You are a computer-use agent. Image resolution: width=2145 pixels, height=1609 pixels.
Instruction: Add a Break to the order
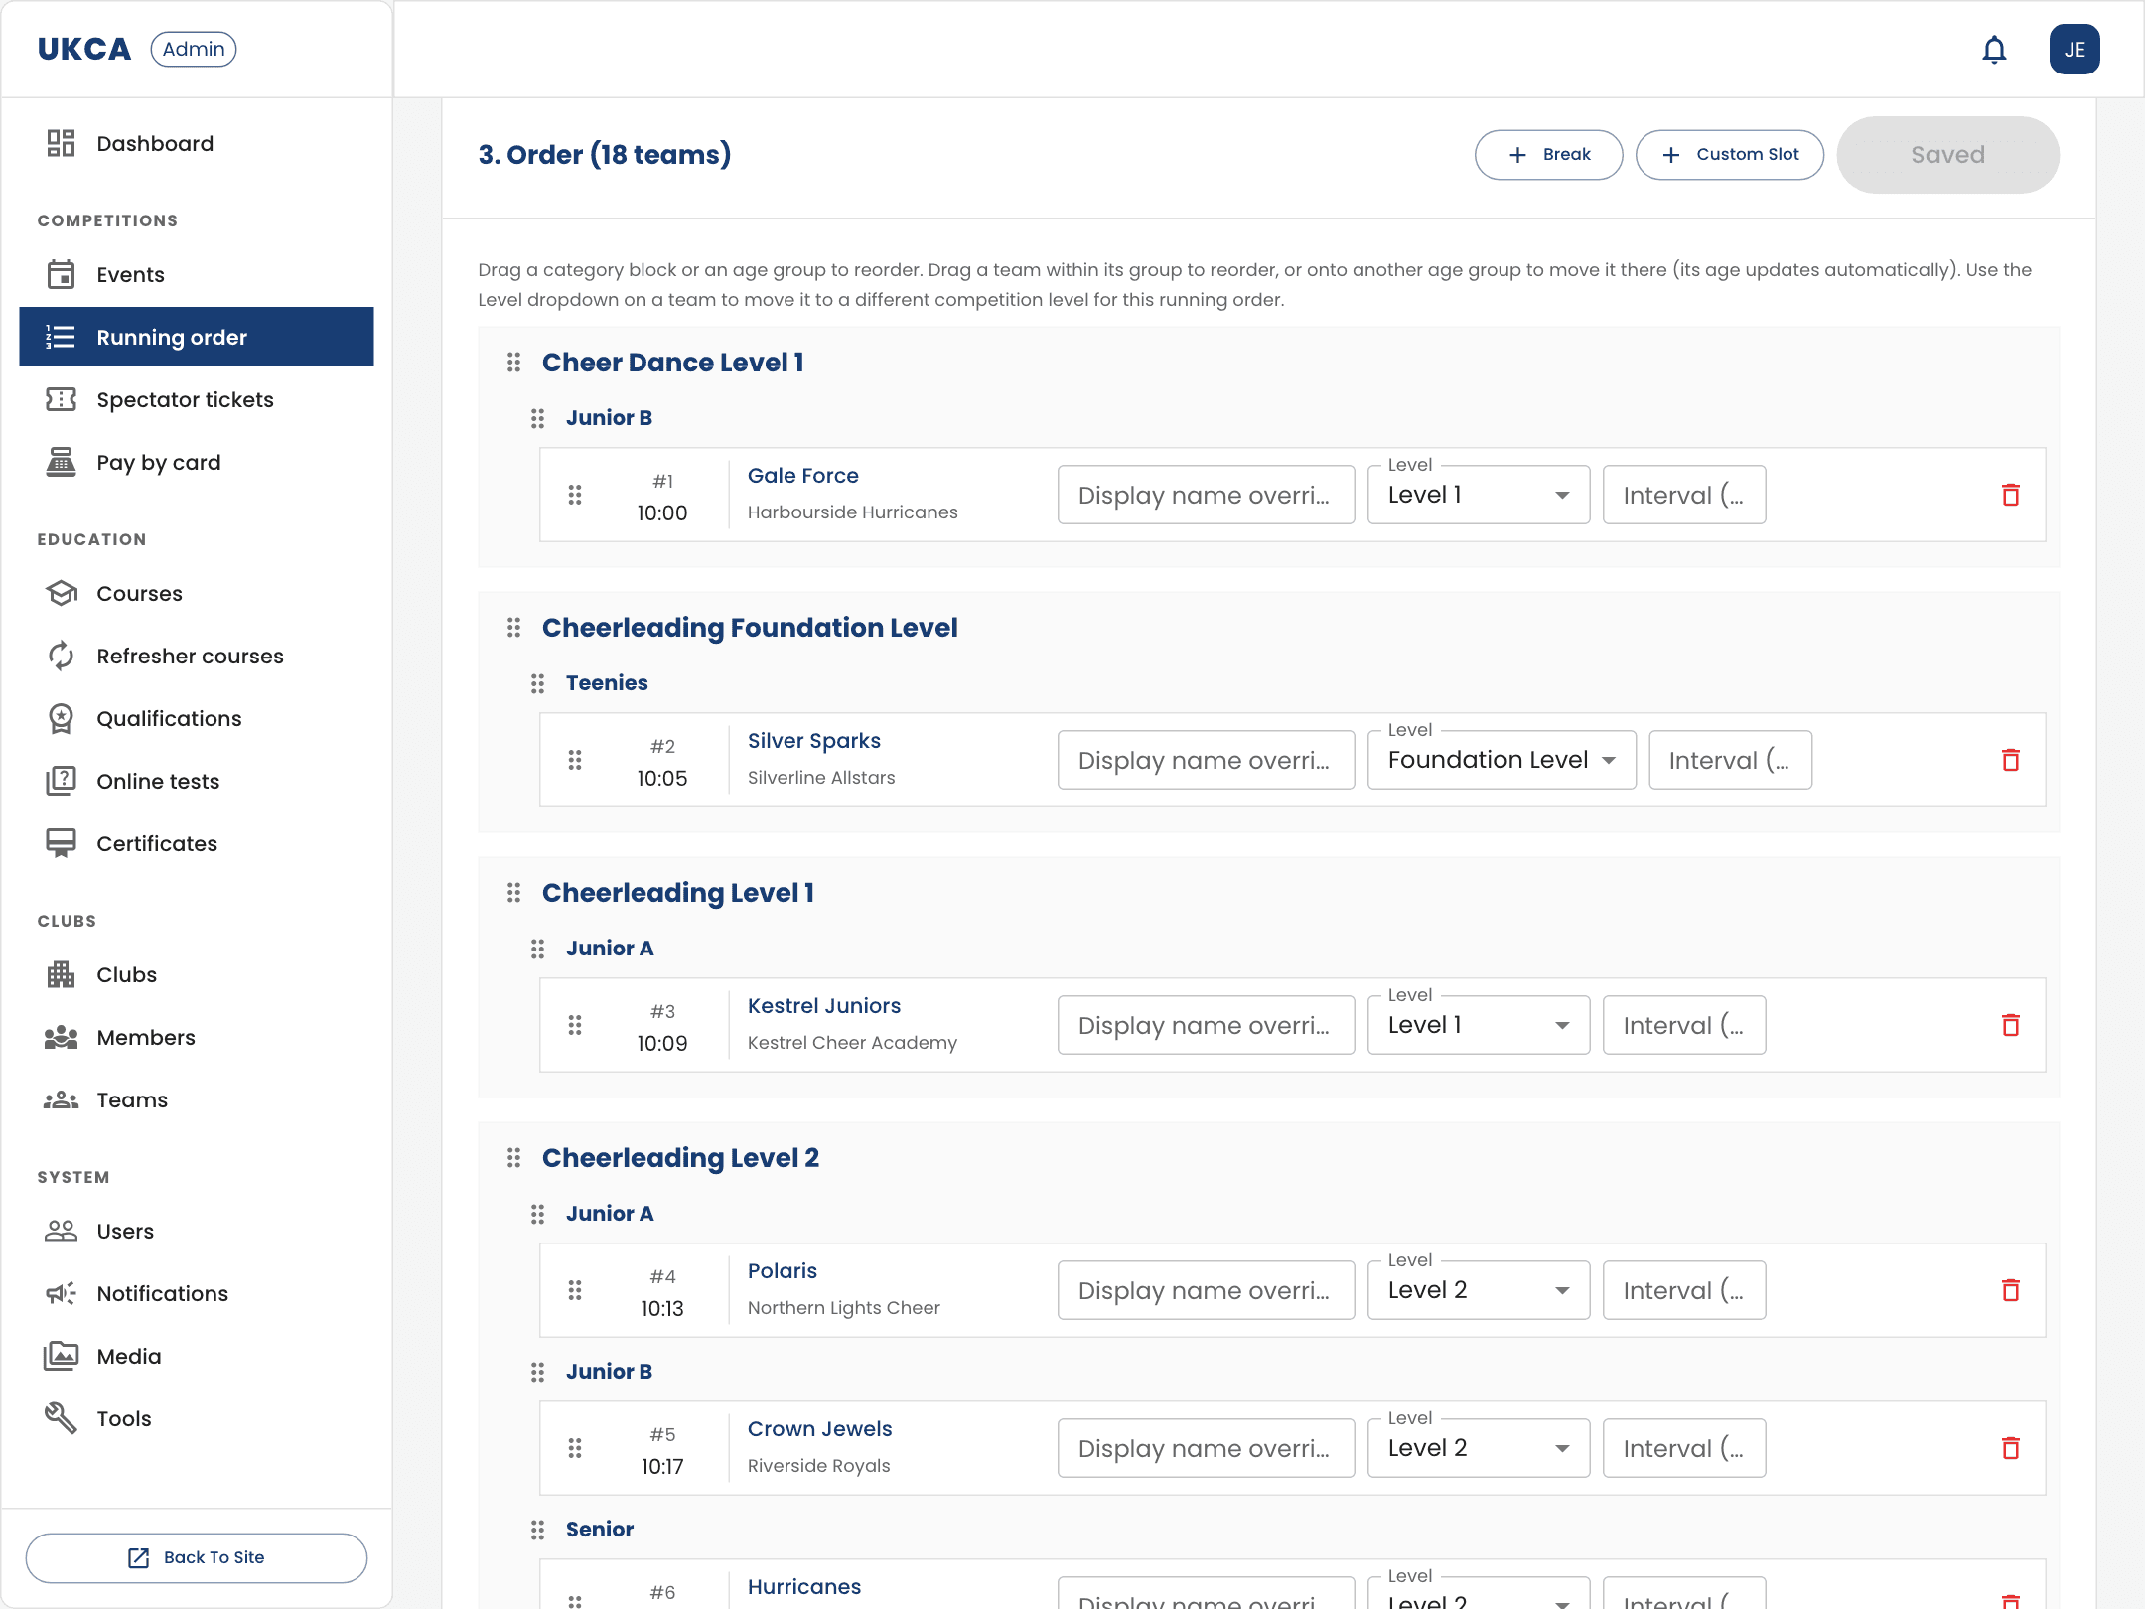[x=1548, y=155]
